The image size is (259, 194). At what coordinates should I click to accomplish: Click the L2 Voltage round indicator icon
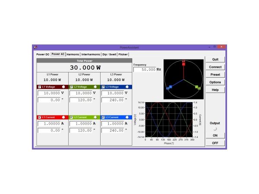click(95, 87)
